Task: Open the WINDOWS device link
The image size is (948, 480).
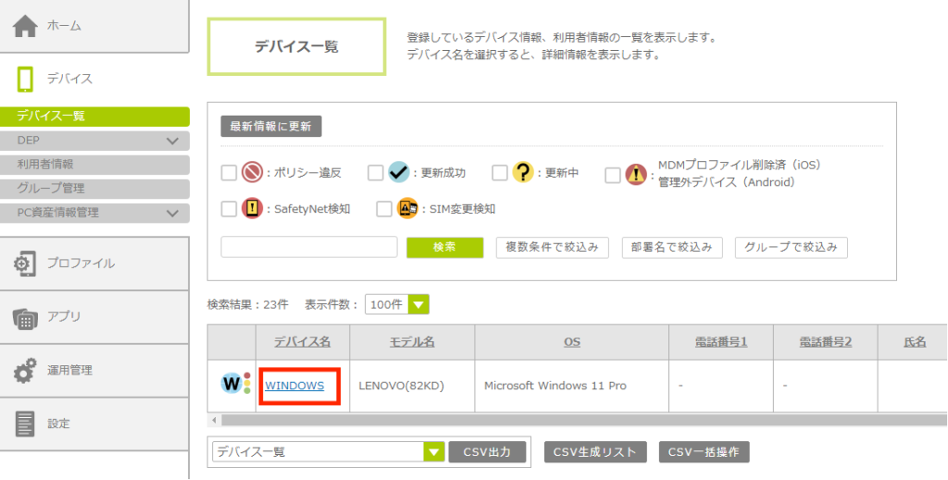Action: click(294, 386)
